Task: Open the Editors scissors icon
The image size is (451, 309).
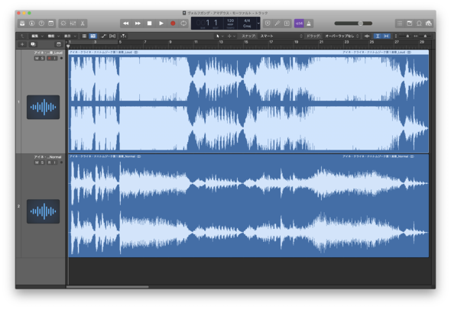Action: pyautogui.click(x=83, y=23)
